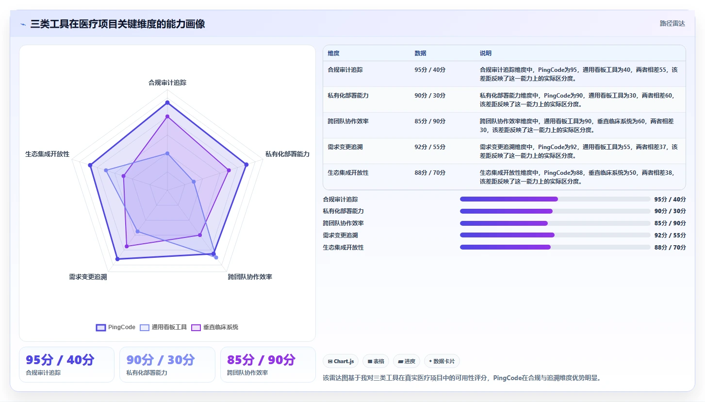This screenshot has width=705, height=402.
Task: Click the 私有化部署能力 progress bar
Action: (x=555, y=211)
